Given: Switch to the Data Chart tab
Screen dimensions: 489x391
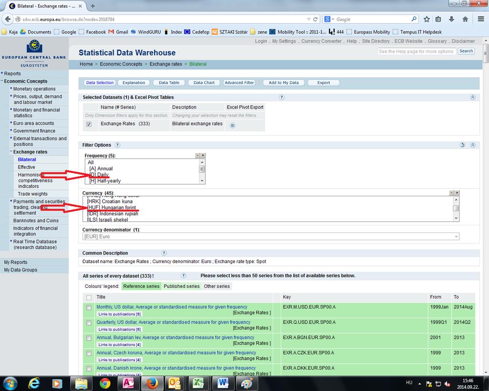Looking at the screenshot, I should [204, 83].
